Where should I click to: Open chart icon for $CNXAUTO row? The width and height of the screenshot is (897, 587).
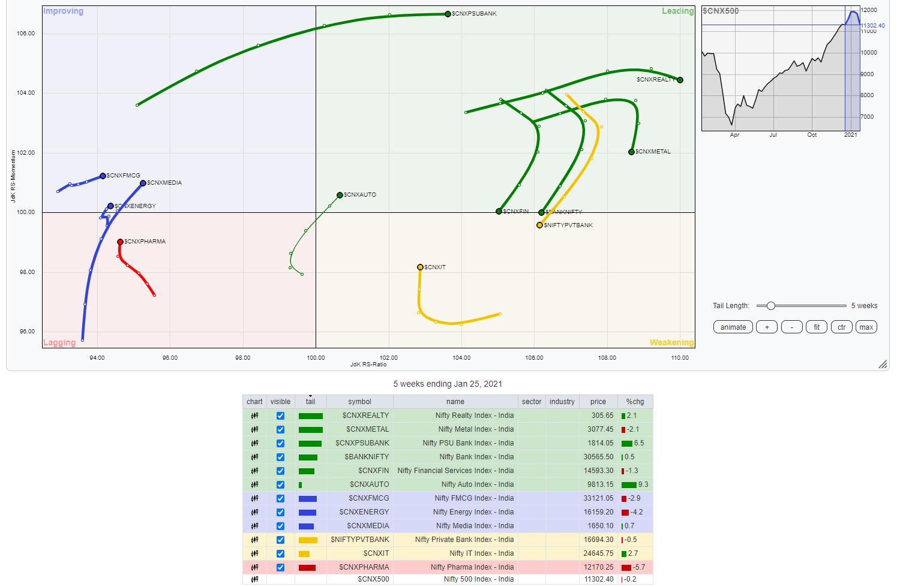(254, 484)
